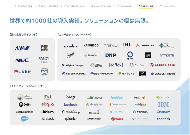Screen dimensions: 190x135
Task: Select the NTT ビジネスソリューションズ logo
Action: point(74,74)
